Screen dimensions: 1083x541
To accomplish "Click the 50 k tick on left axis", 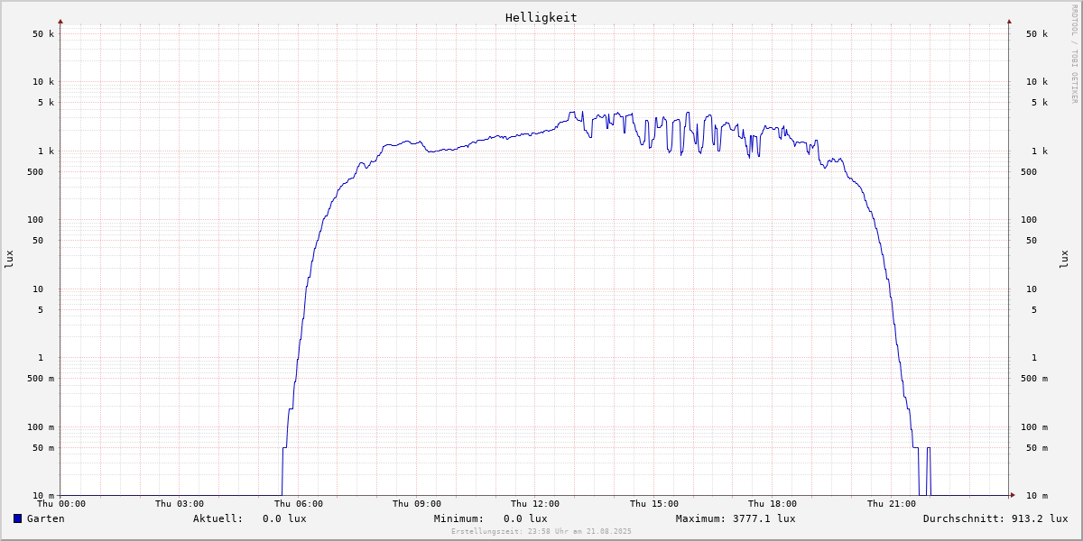I will 43,34.
